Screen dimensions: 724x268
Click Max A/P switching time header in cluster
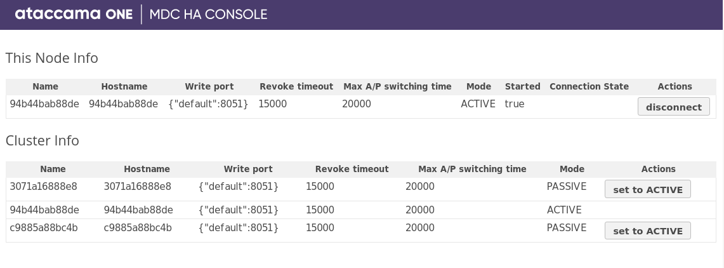[472, 169]
